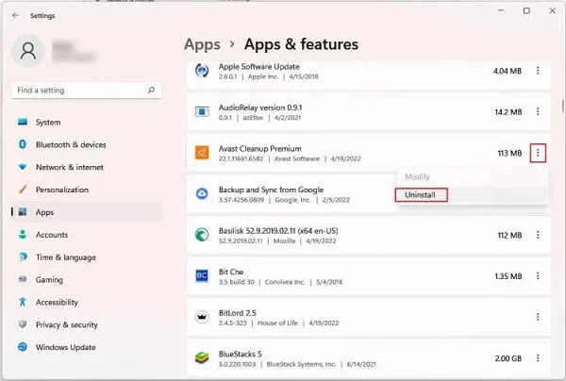Image resolution: width=566 pixels, height=381 pixels.
Task: Open System settings
Action: click(x=48, y=123)
